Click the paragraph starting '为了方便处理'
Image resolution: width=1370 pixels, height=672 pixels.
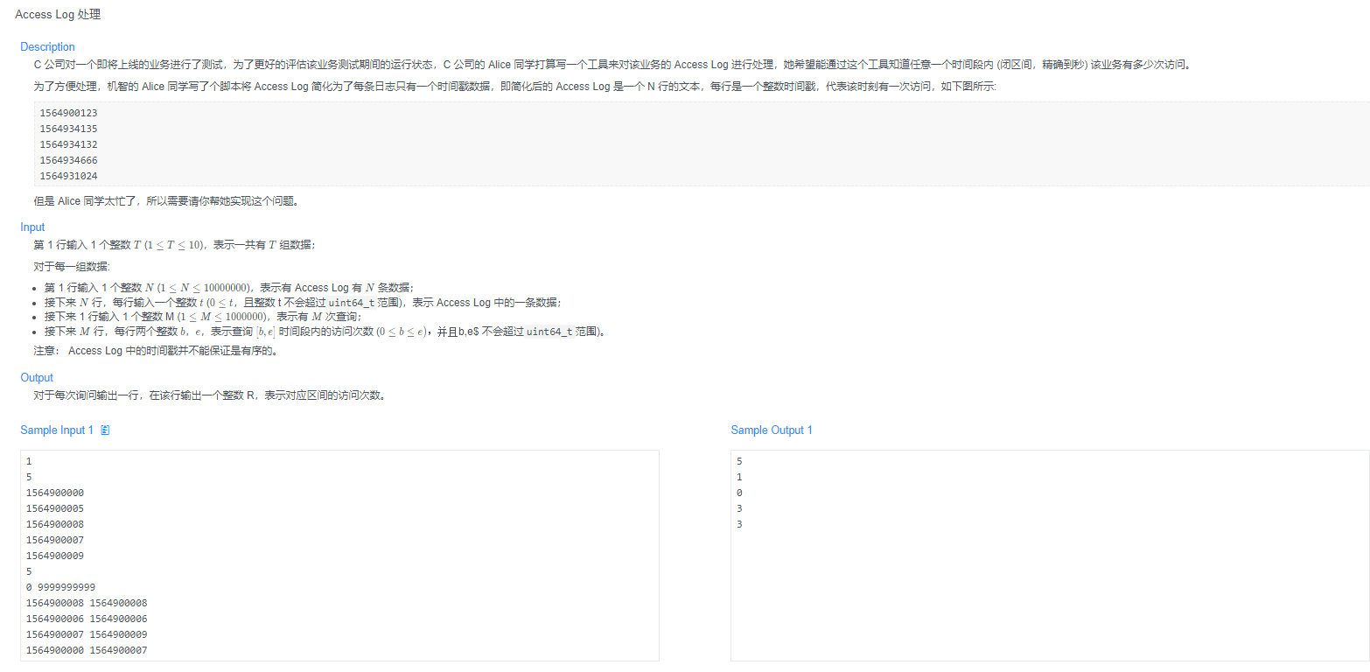[514, 87]
